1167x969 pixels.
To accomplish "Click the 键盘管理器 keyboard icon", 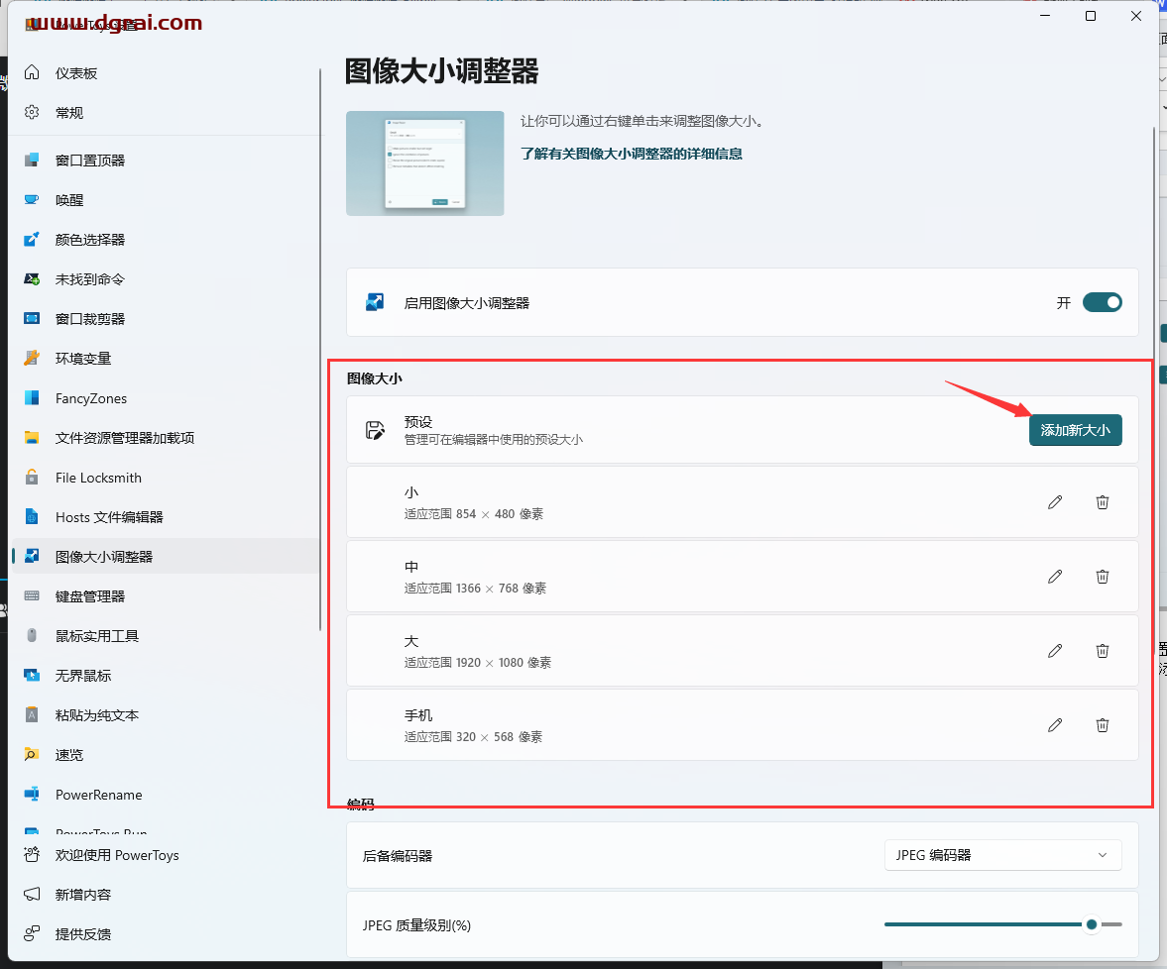I will (32, 595).
